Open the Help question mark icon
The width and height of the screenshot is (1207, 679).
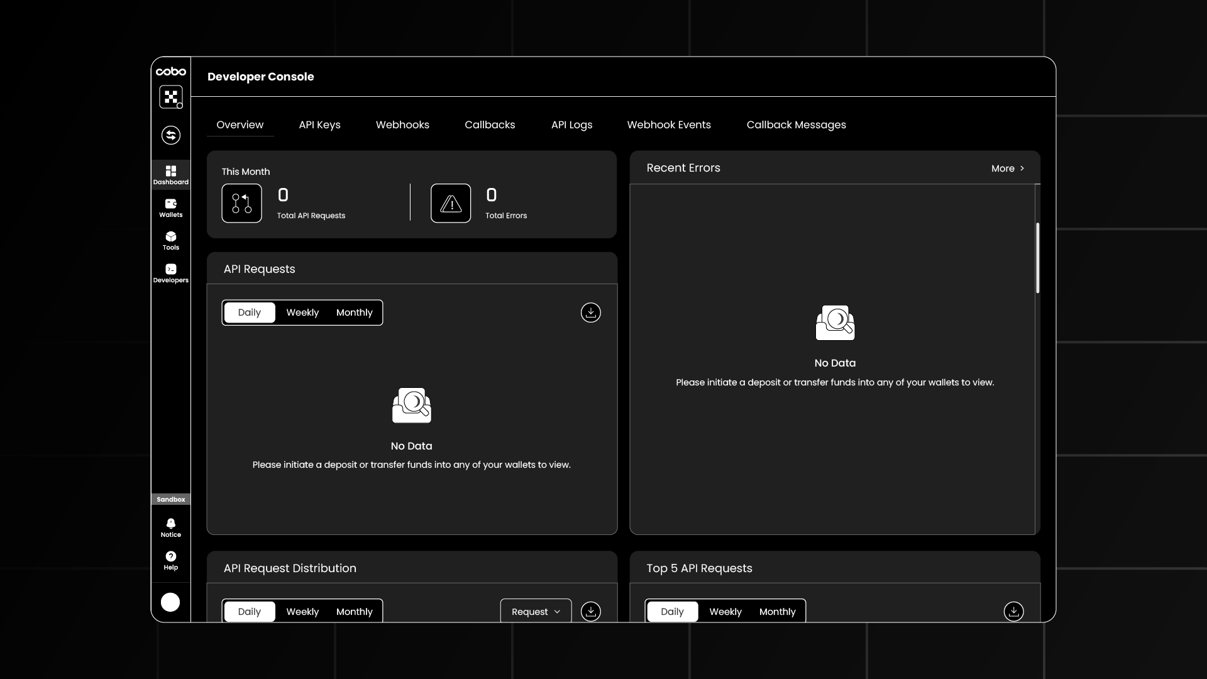click(170, 560)
